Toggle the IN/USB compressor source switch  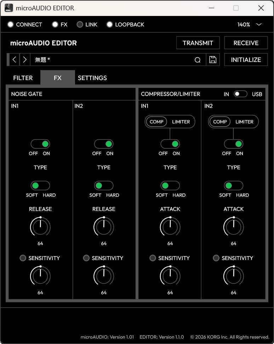click(x=240, y=94)
